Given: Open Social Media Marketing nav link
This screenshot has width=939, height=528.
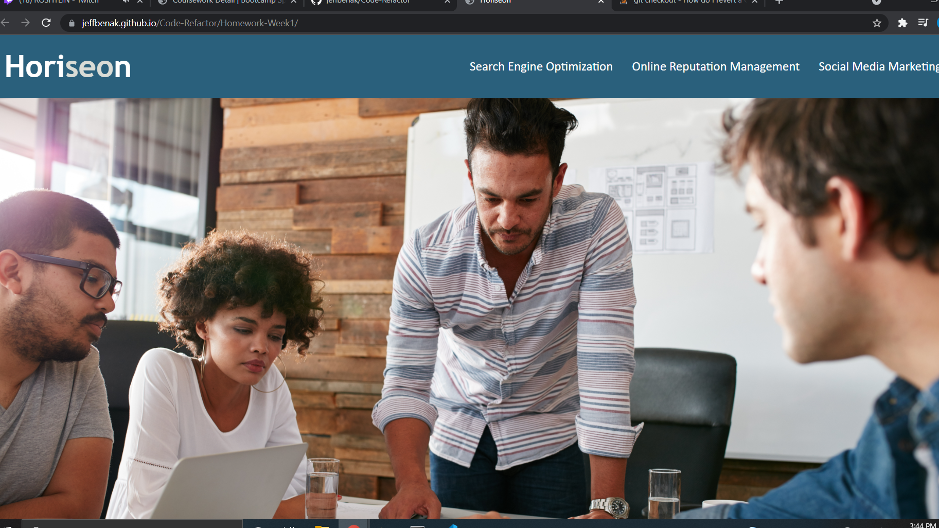Looking at the screenshot, I should click(x=879, y=66).
